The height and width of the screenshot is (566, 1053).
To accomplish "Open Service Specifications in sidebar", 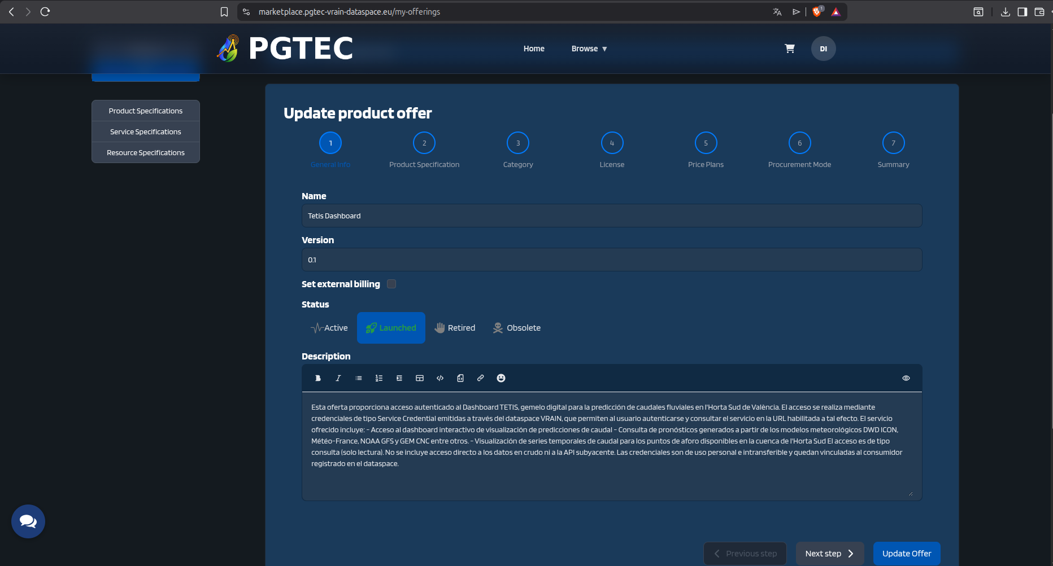I will tap(146, 131).
